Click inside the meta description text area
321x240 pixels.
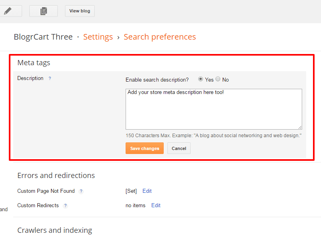213,109
